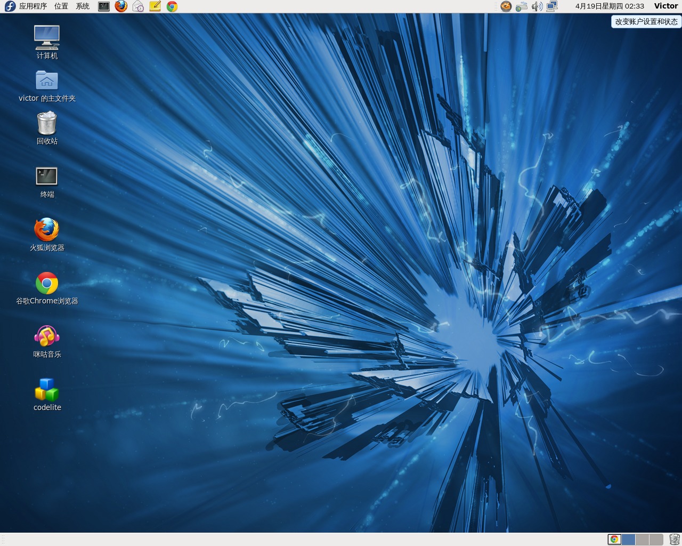This screenshot has width=682, height=546.
Task: Click the orange round tray icon
Action: pos(506,6)
